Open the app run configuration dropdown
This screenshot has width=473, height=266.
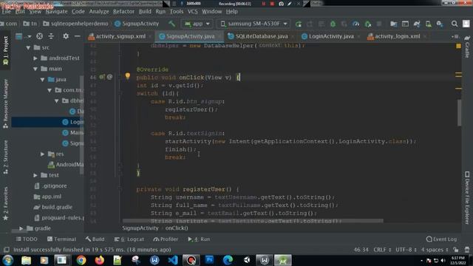pos(197,24)
